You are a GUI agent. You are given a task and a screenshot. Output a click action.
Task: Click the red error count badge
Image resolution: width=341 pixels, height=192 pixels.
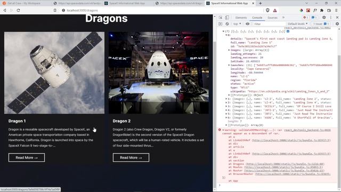pyautogui.click(x=305, y=18)
